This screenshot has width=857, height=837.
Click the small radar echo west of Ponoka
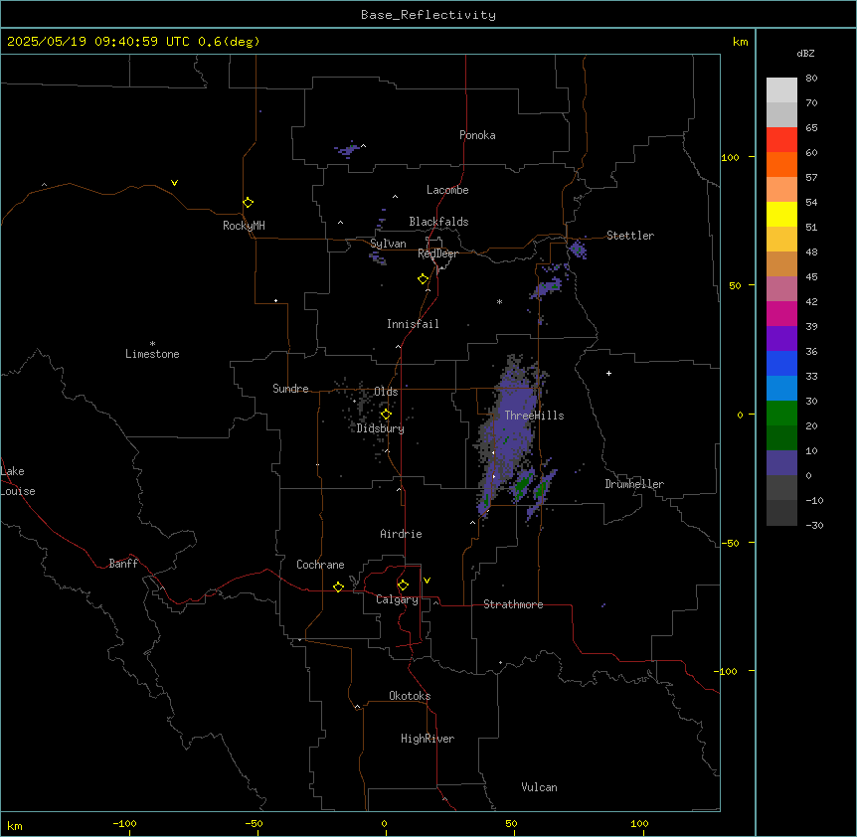(x=348, y=148)
